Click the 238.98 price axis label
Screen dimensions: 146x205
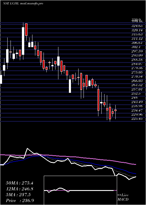[x=137, y=106]
